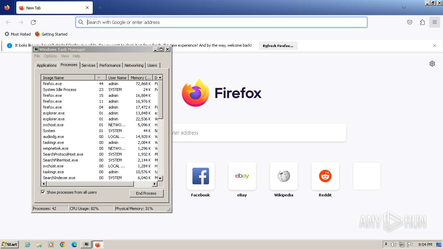Viewport: 443px width, 249px height.
Task: Open new tab personalize gear icon
Action: tap(432, 64)
